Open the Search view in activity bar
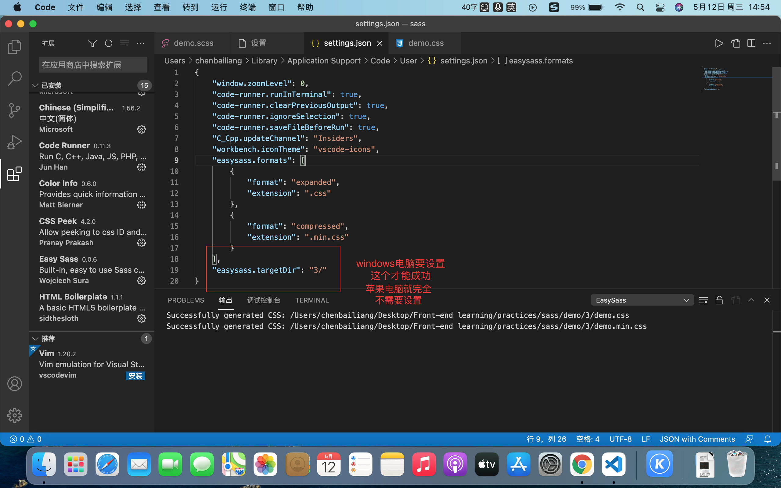This screenshot has height=488, width=781. point(15,78)
